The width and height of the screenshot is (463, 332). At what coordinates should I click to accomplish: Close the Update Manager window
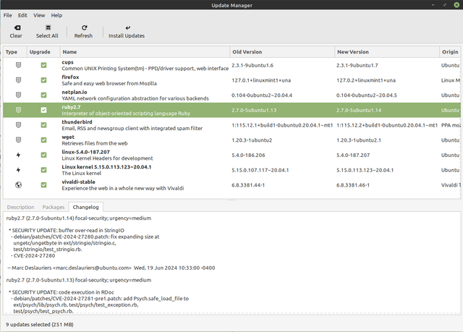[456, 5]
